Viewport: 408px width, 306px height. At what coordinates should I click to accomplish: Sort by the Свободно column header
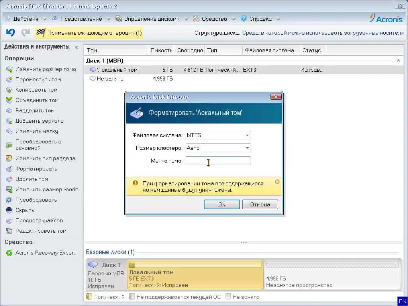click(x=190, y=50)
